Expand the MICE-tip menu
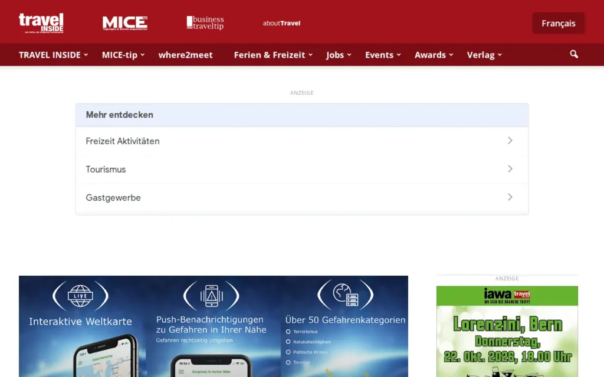Image resolution: width=604 pixels, height=377 pixels. click(x=123, y=55)
